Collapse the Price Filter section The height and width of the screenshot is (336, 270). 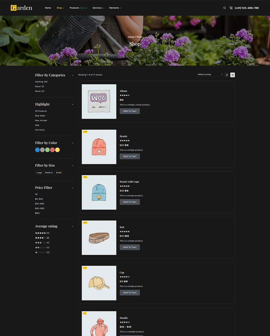[x=72, y=188]
